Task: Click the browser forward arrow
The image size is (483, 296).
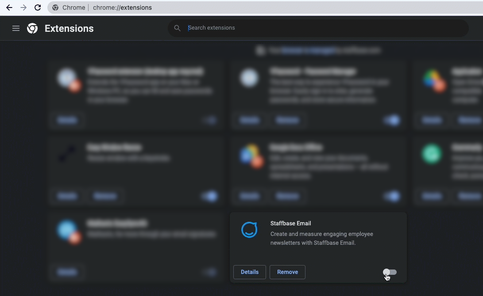Action: point(23,8)
